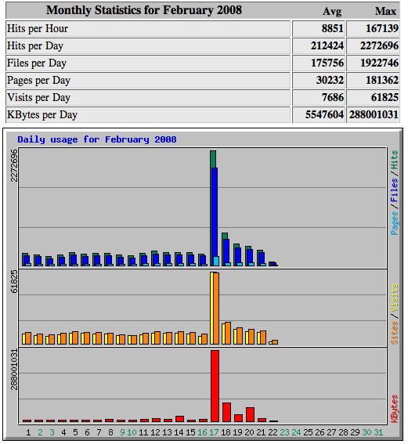
Task: Click the 'KBytes per Day' row label
Action: [x=42, y=115]
